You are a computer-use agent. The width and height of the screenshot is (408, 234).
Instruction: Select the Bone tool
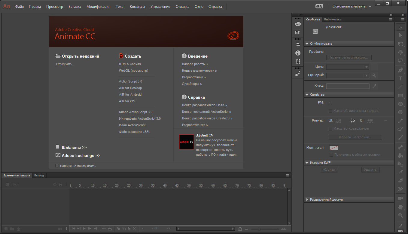(x=400, y=147)
